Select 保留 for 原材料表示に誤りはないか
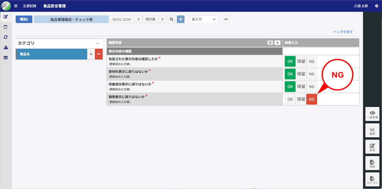 (x=301, y=74)
